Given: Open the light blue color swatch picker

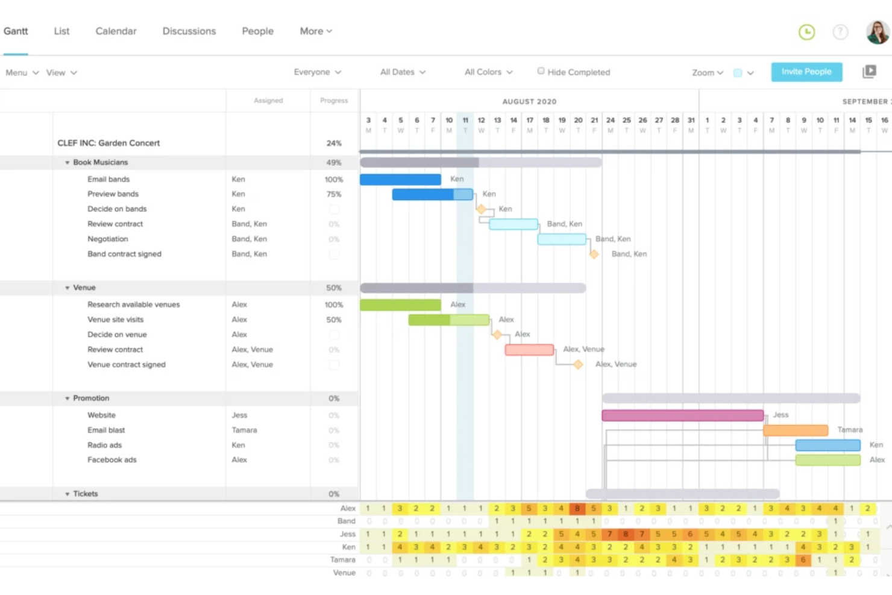Looking at the screenshot, I should 744,73.
